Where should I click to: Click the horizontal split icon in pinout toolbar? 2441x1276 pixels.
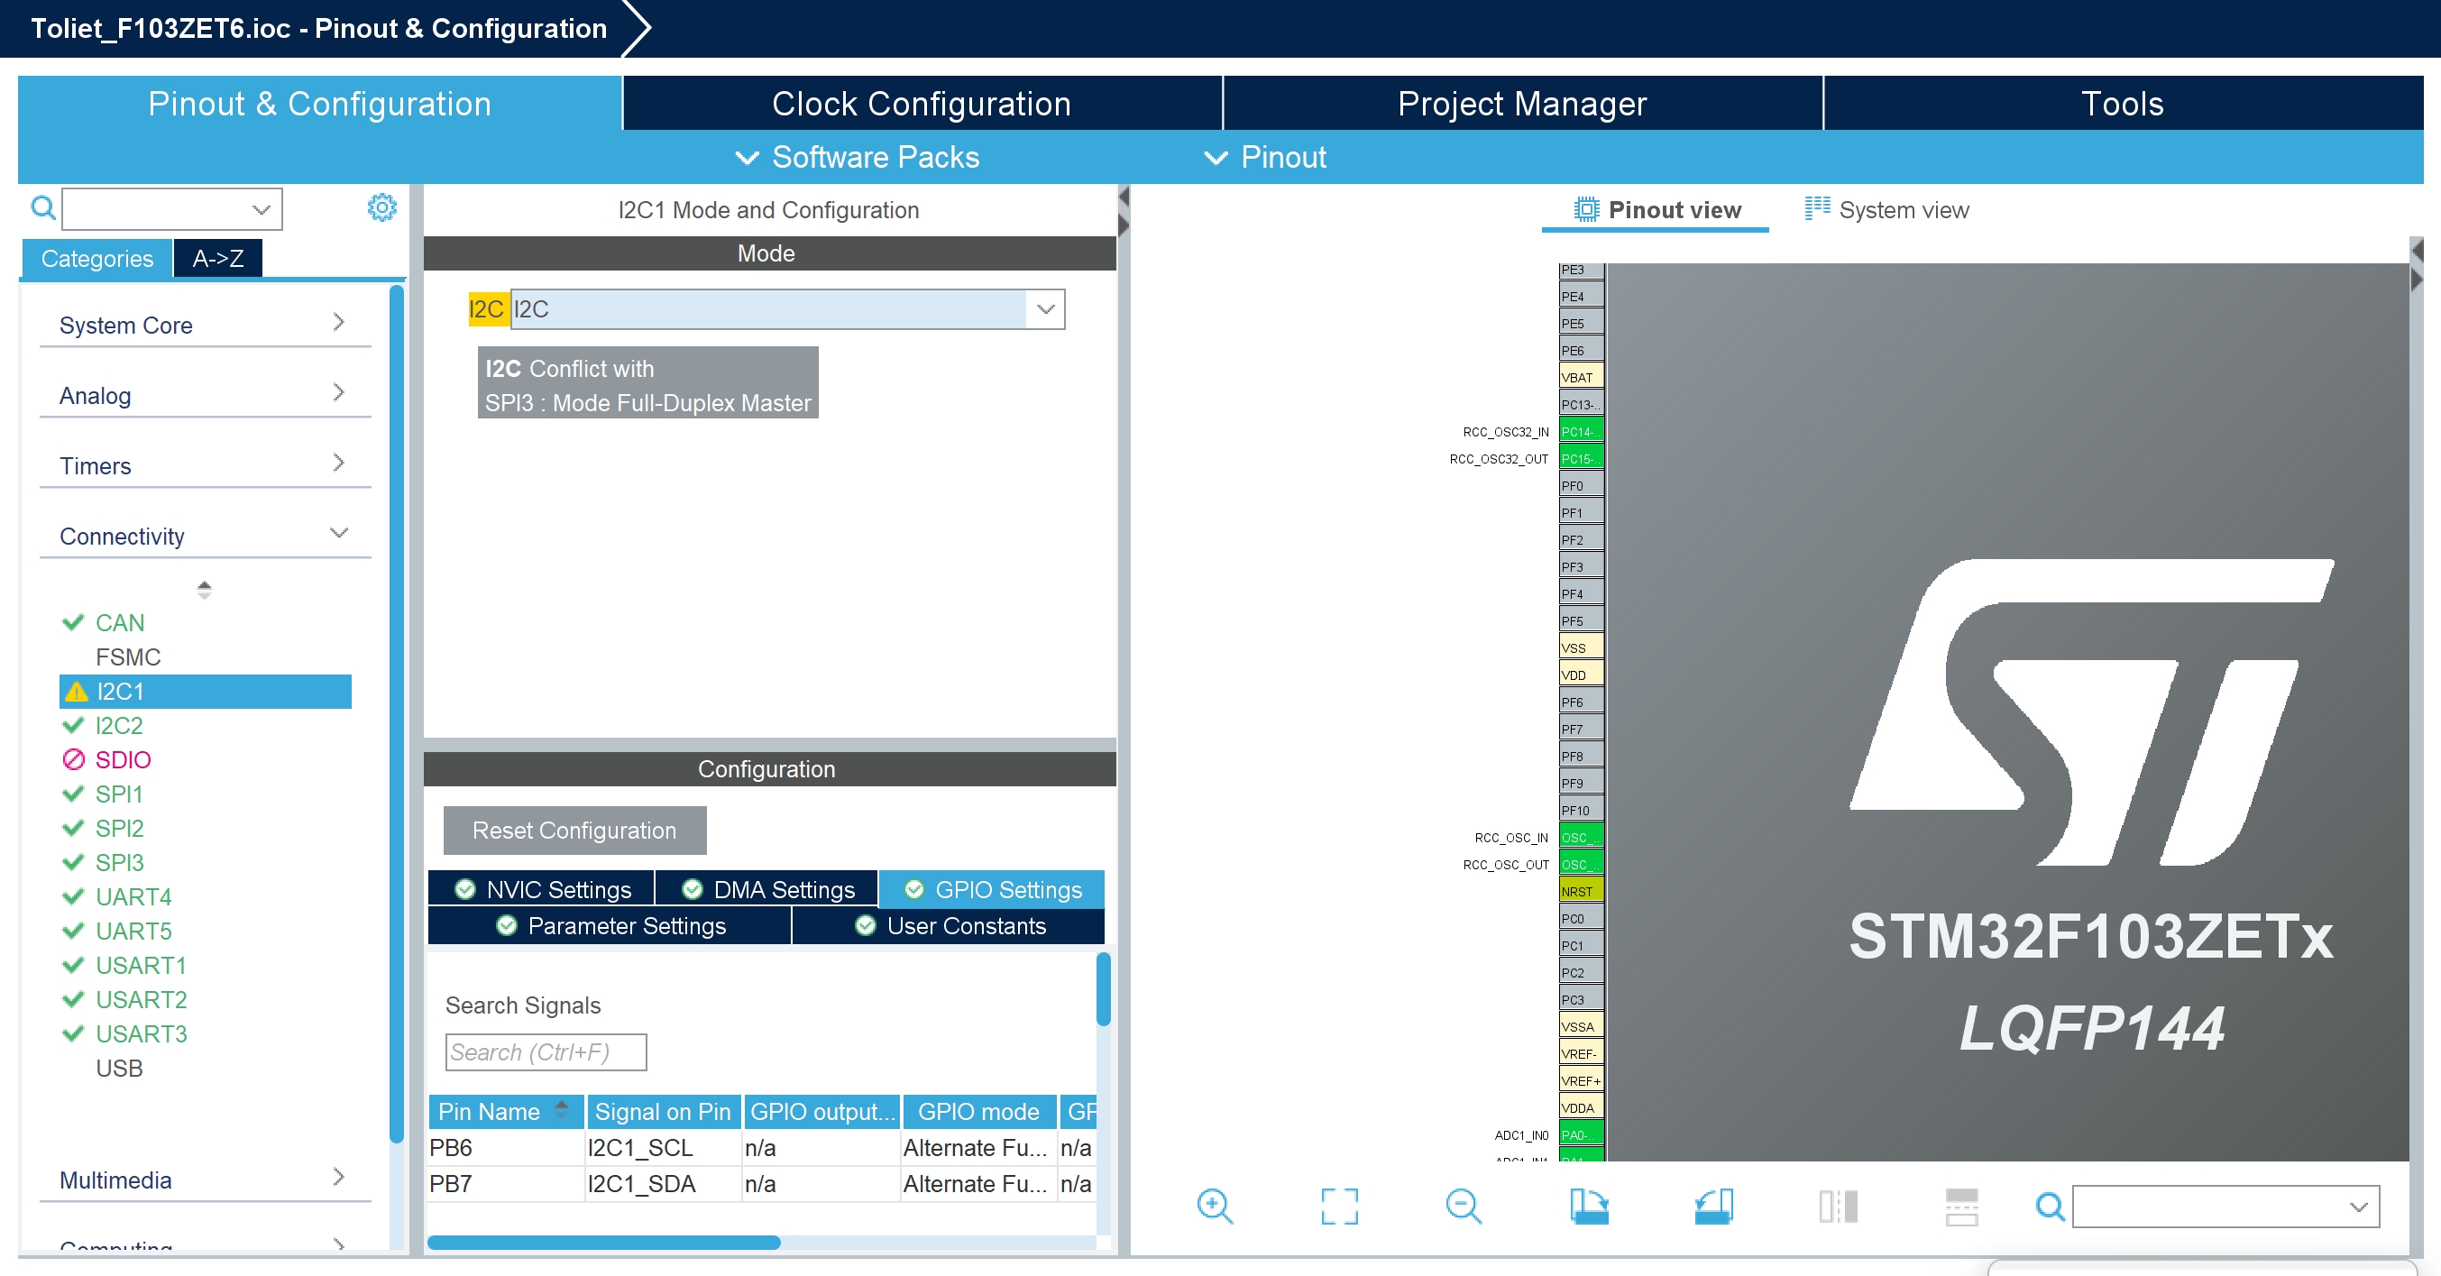tap(1961, 1206)
